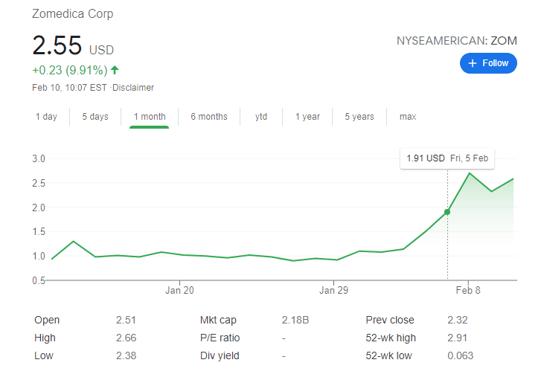Image resolution: width=547 pixels, height=380 pixels.
Task: Open the Disclaimer link
Action: point(133,88)
